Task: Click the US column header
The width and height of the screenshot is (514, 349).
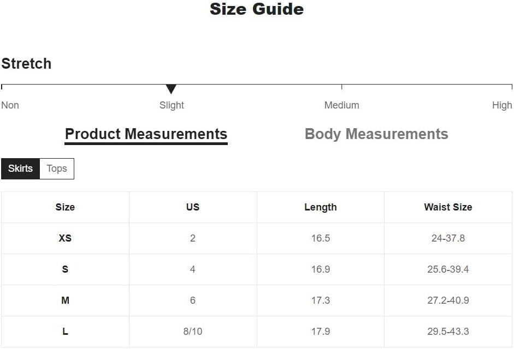Action: (x=193, y=207)
